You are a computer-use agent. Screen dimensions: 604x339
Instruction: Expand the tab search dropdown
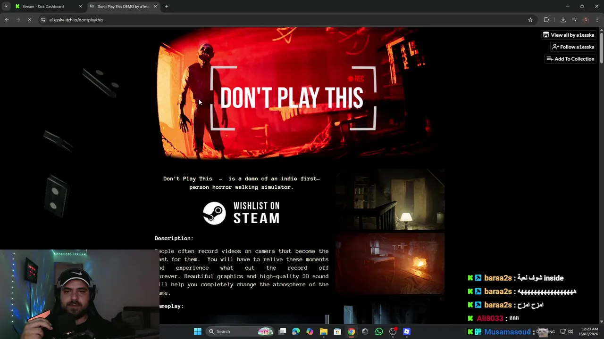[6, 7]
